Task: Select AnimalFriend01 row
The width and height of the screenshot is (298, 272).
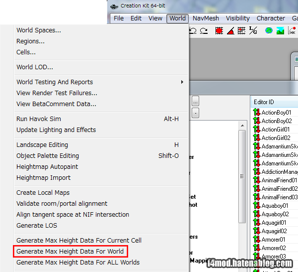Action: (275, 180)
